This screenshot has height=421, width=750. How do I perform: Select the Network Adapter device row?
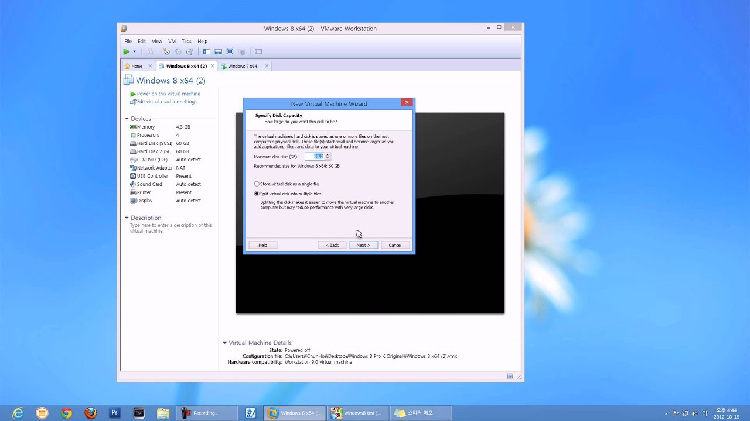pos(170,168)
